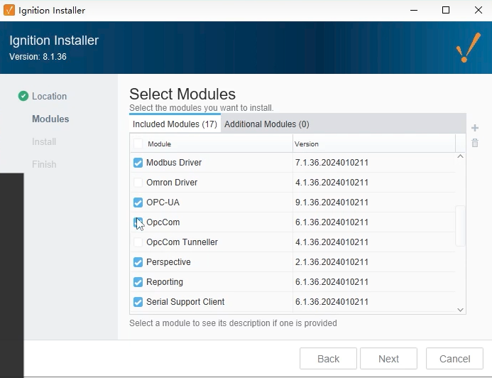492x378 pixels.
Task: Click the Next button to continue
Action: click(x=388, y=359)
